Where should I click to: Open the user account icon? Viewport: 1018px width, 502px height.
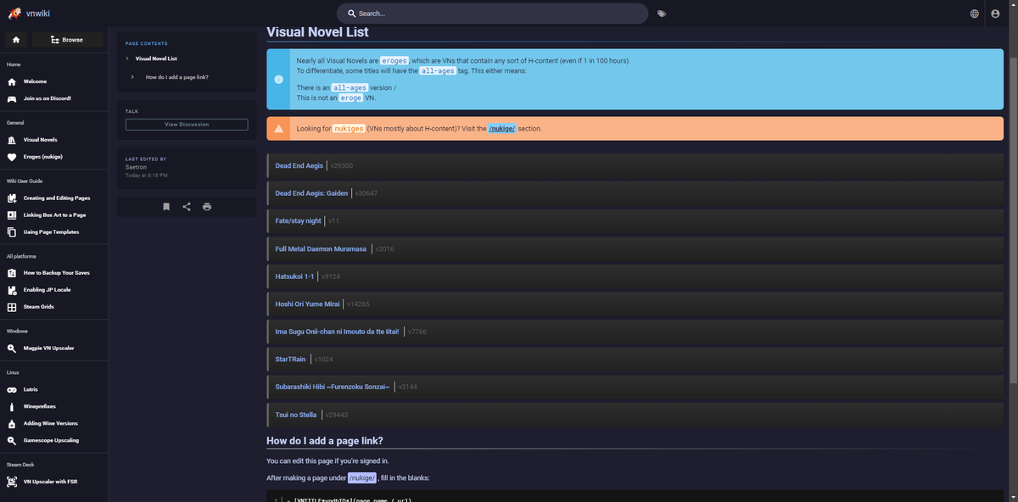(996, 14)
